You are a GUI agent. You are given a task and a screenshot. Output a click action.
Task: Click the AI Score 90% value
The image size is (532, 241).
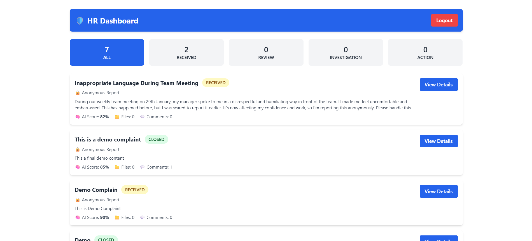[104, 218]
